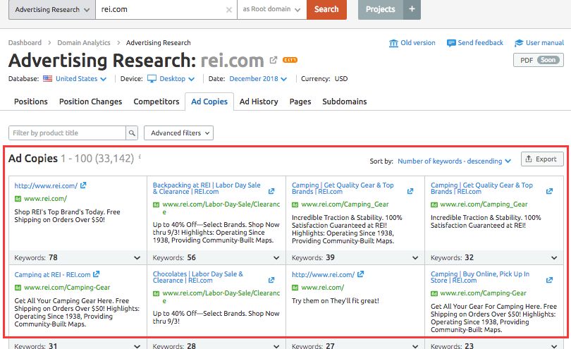Open 'Chocolates | Labor Day Sale & Clearance' ad title
Image resolution: width=571 pixels, height=349 pixels.
[198, 277]
